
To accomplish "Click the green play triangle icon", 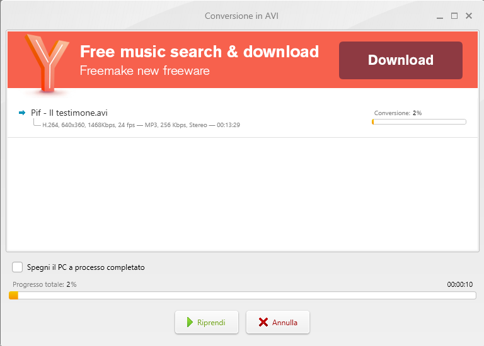I will coord(190,322).
